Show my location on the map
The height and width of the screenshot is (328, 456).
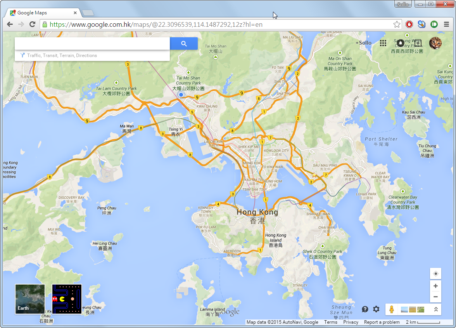(435, 274)
